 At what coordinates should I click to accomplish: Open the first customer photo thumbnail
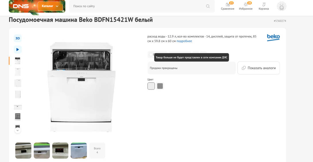tap(23, 150)
